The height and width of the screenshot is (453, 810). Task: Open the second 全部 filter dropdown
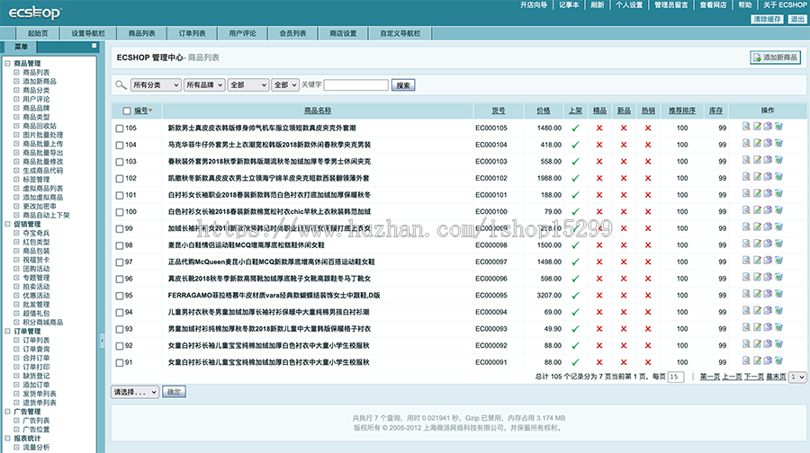click(285, 84)
